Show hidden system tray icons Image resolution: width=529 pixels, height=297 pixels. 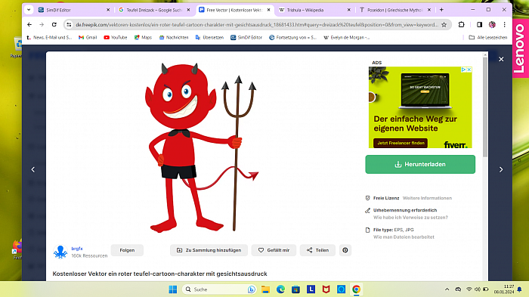pos(447,289)
